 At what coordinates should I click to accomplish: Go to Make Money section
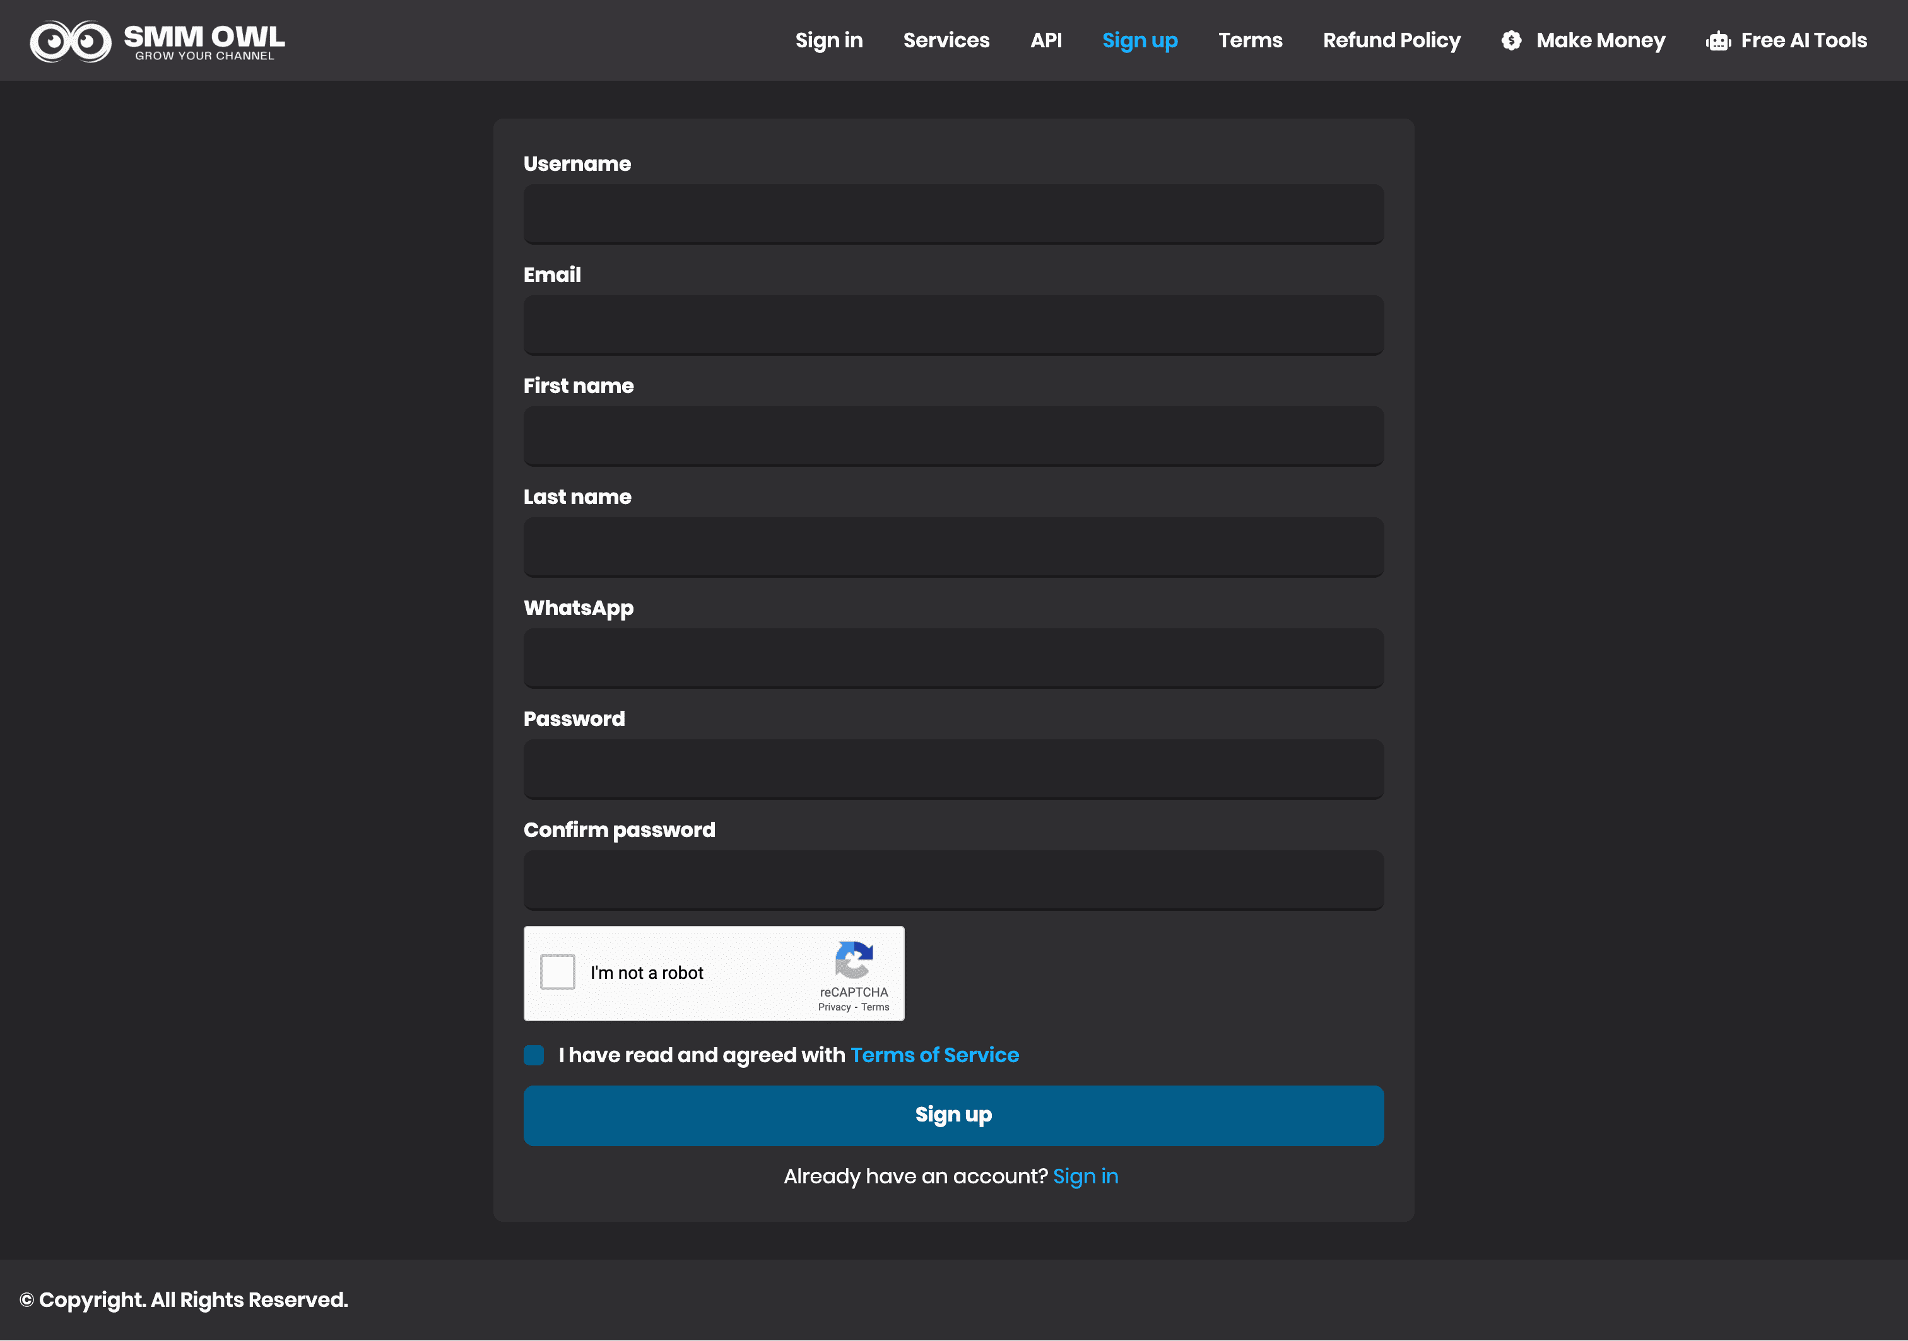point(1601,40)
